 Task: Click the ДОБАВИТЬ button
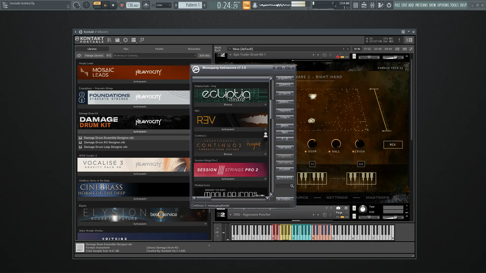(x=285, y=78)
